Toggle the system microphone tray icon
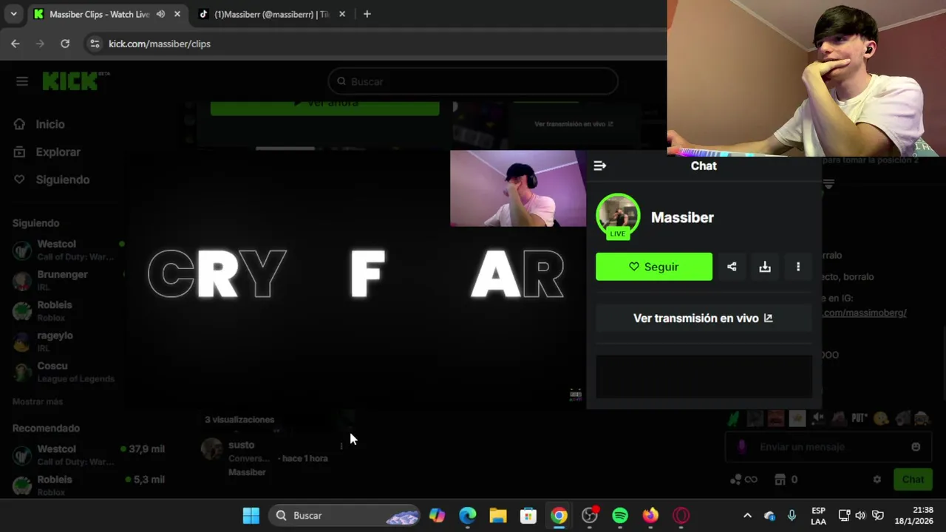946x532 pixels. click(792, 515)
